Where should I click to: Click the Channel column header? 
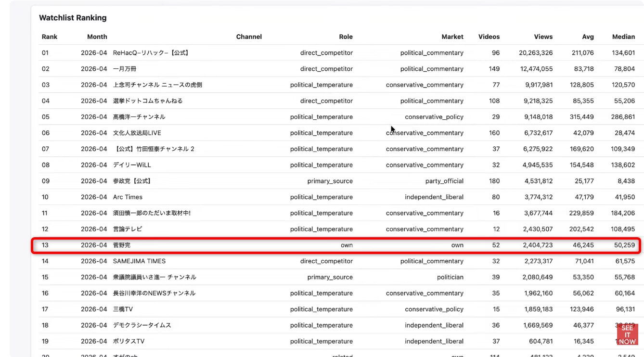pyautogui.click(x=249, y=37)
